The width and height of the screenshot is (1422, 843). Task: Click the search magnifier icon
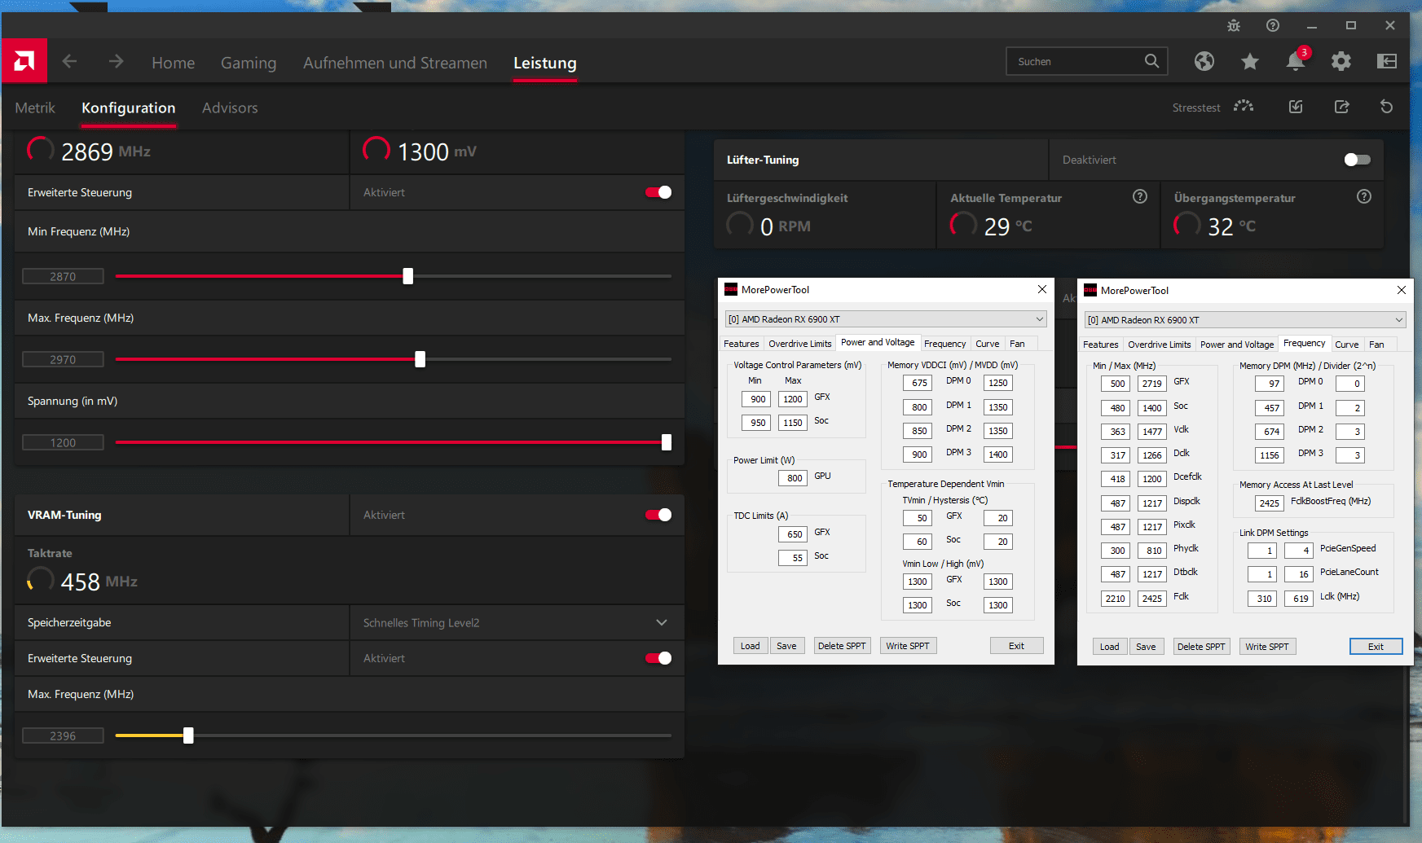[x=1151, y=61]
